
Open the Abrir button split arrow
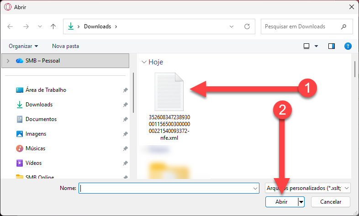point(301,202)
